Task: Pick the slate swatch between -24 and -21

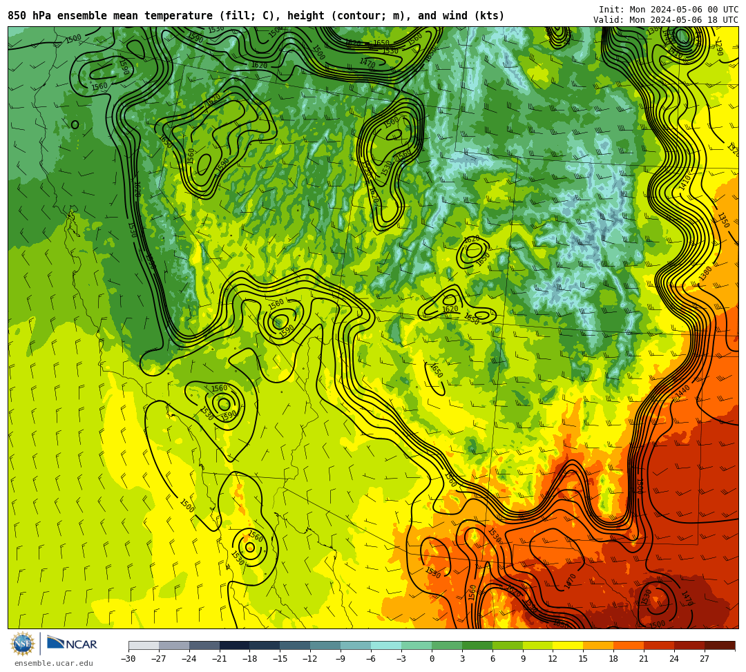Action: pyautogui.click(x=204, y=645)
